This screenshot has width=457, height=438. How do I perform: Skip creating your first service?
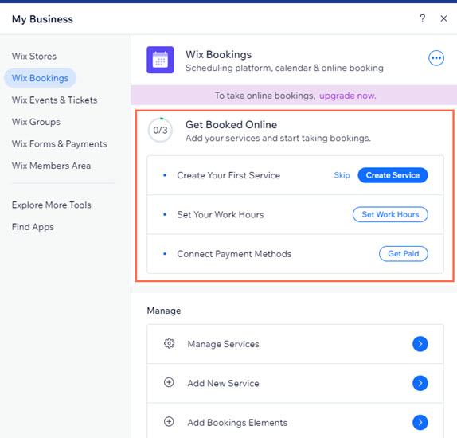pyautogui.click(x=342, y=175)
